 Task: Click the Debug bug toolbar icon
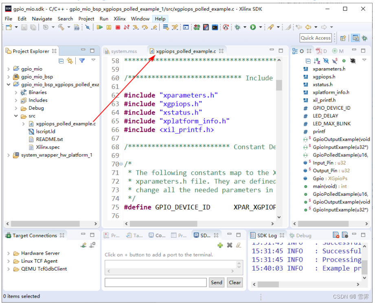tap(237, 27)
